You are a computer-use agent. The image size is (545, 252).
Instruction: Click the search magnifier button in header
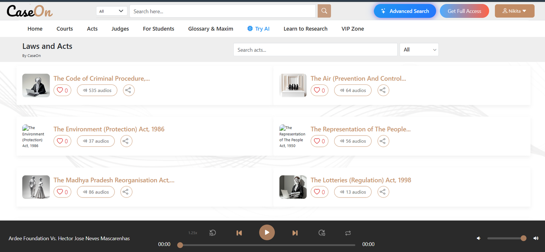tap(324, 11)
